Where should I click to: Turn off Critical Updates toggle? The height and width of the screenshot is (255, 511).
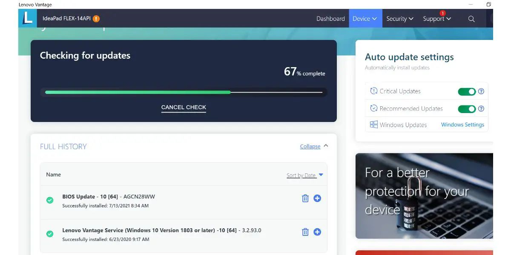[x=467, y=91]
